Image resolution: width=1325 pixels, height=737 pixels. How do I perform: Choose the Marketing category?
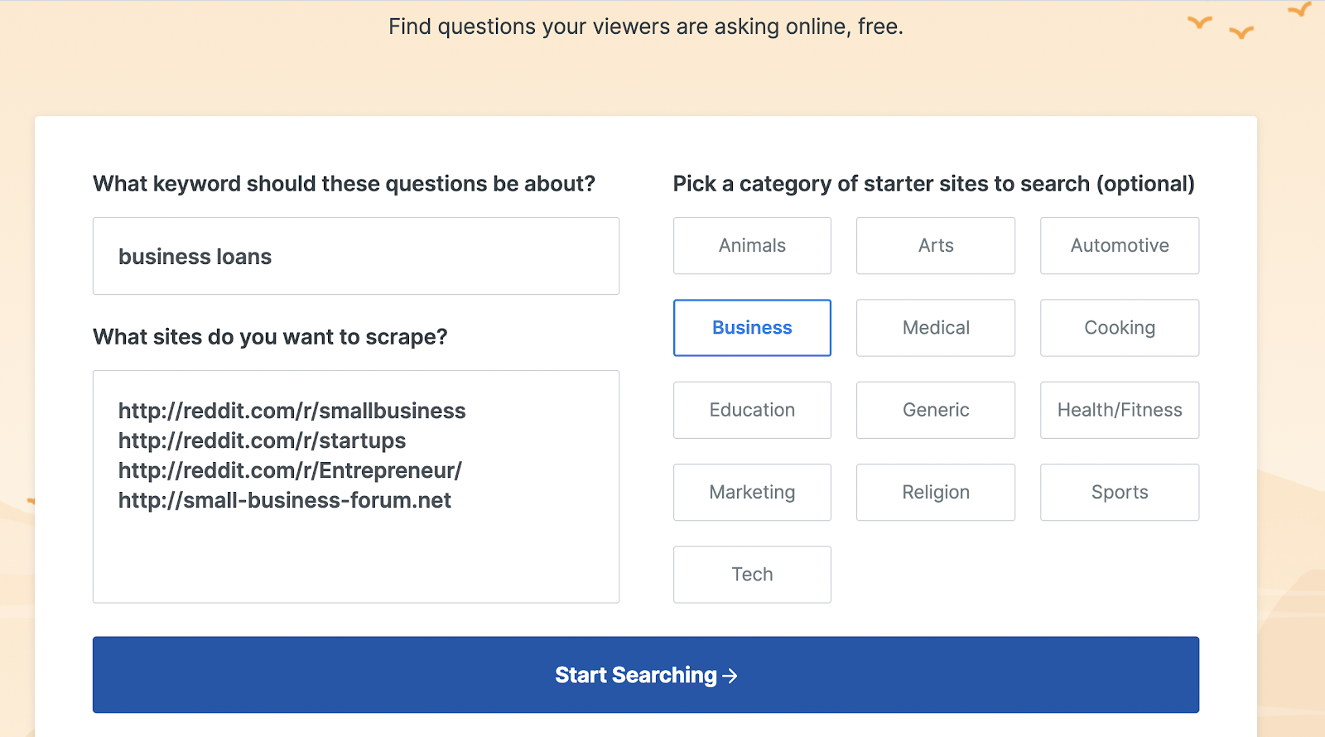click(x=752, y=492)
